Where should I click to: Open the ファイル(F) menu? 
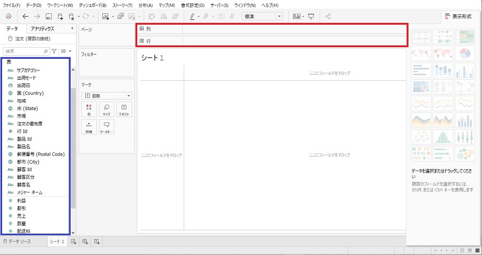(11, 5)
